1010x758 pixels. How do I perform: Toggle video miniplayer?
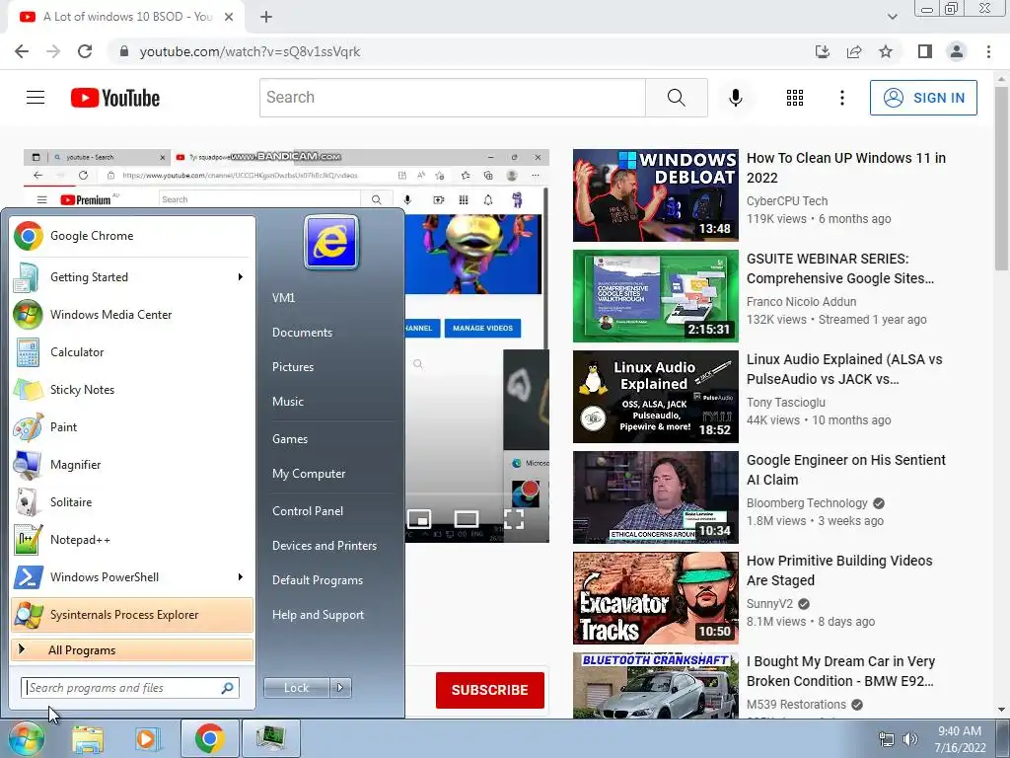418,518
